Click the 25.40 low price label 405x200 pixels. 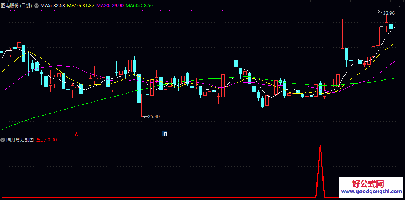(154, 116)
